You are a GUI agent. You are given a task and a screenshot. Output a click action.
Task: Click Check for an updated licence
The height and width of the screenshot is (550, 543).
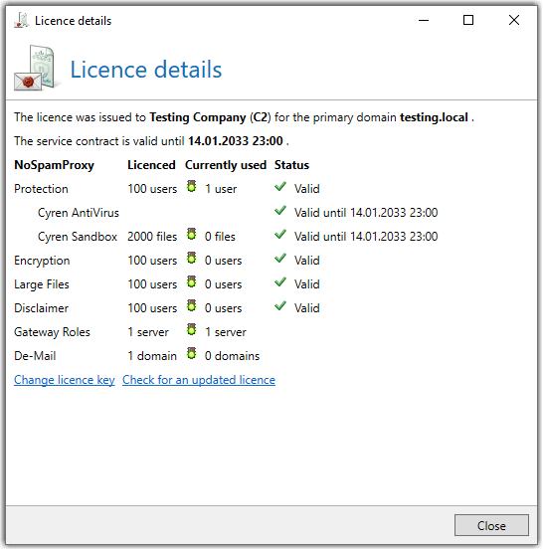pos(199,380)
